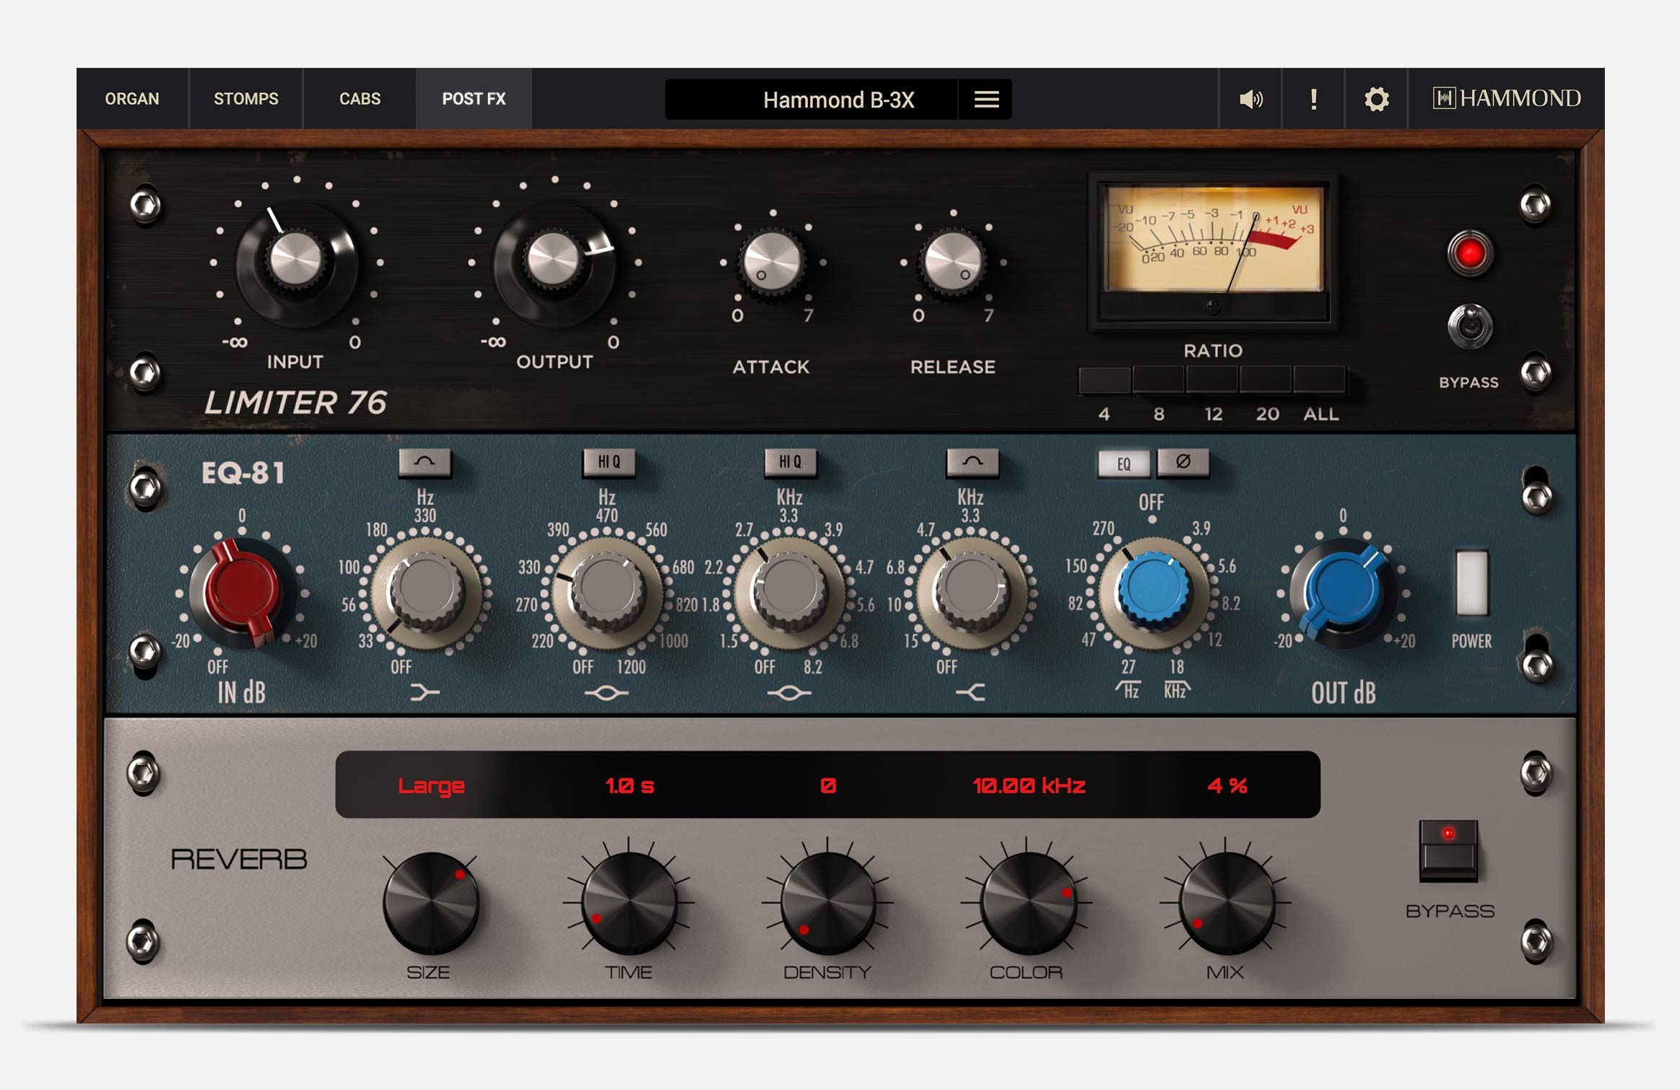Toggle the EQ enable button

1123,464
